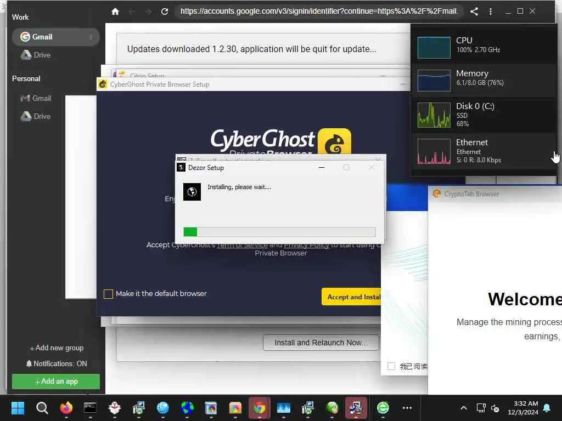Viewport: 562px width, 421px height.
Task: Open the CPU usage graph in Task Manager
Action: (434, 47)
